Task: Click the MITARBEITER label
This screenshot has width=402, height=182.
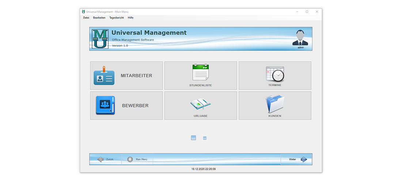Action: (x=136, y=76)
